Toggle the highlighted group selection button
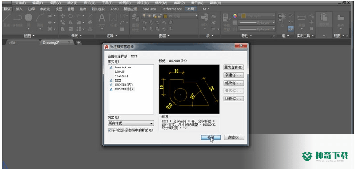 click(x=291, y=29)
